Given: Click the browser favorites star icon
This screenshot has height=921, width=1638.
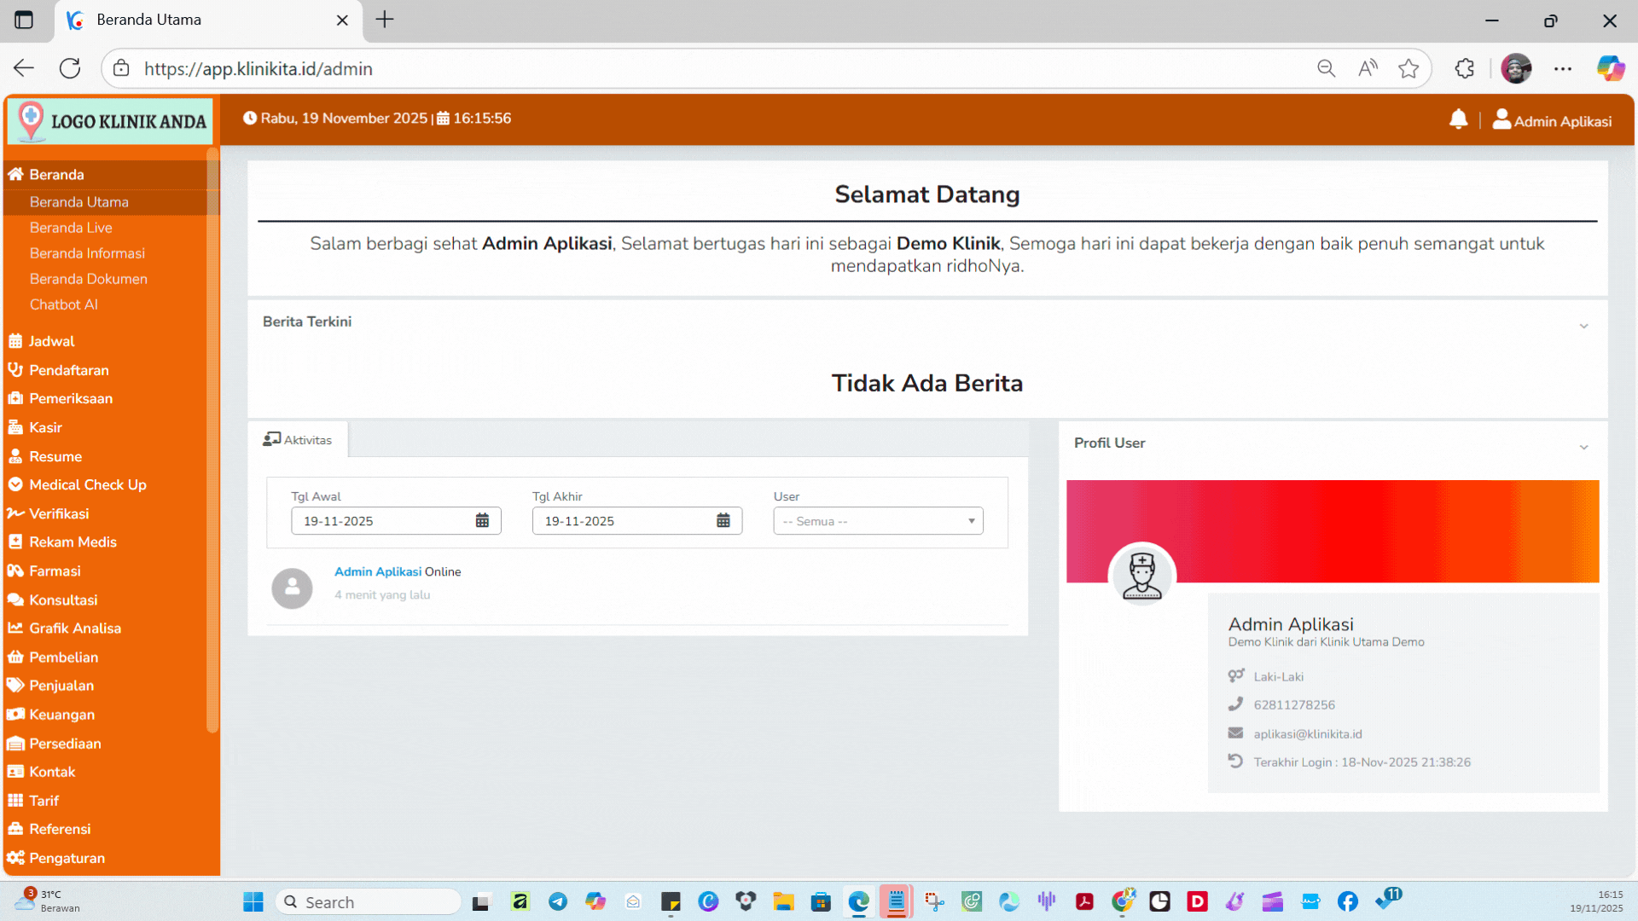Looking at the screenshot, I should (1409, 68).
